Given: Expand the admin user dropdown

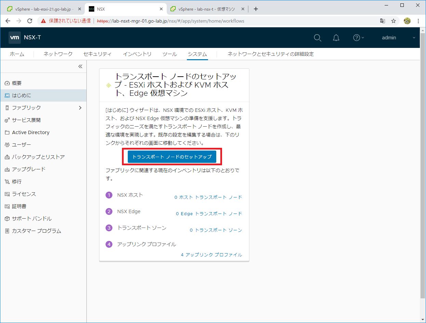Looking at the screenshot, I should [399, 38].
